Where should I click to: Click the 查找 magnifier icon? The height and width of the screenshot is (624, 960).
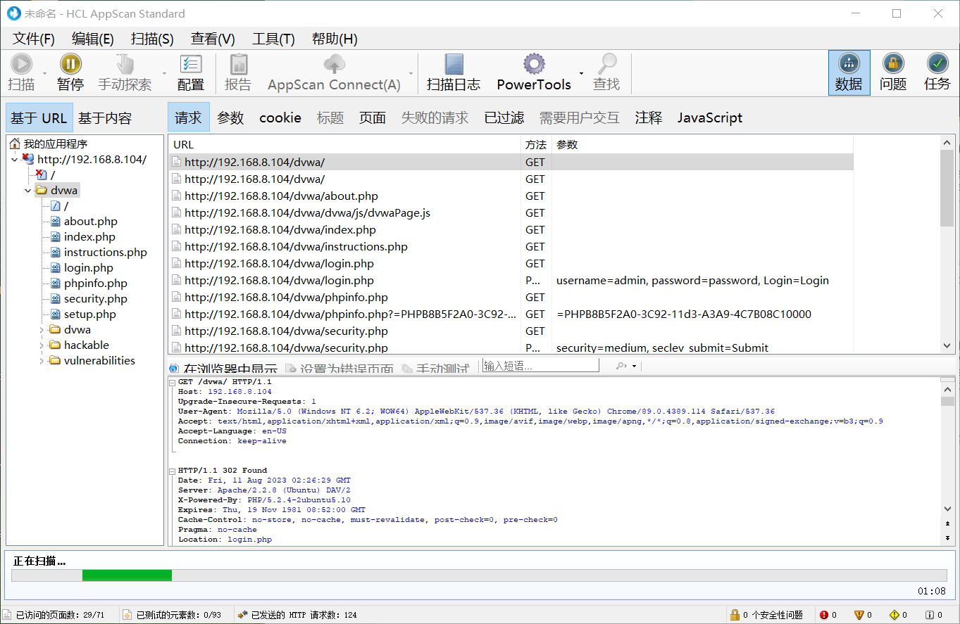(x=606, y=64)
